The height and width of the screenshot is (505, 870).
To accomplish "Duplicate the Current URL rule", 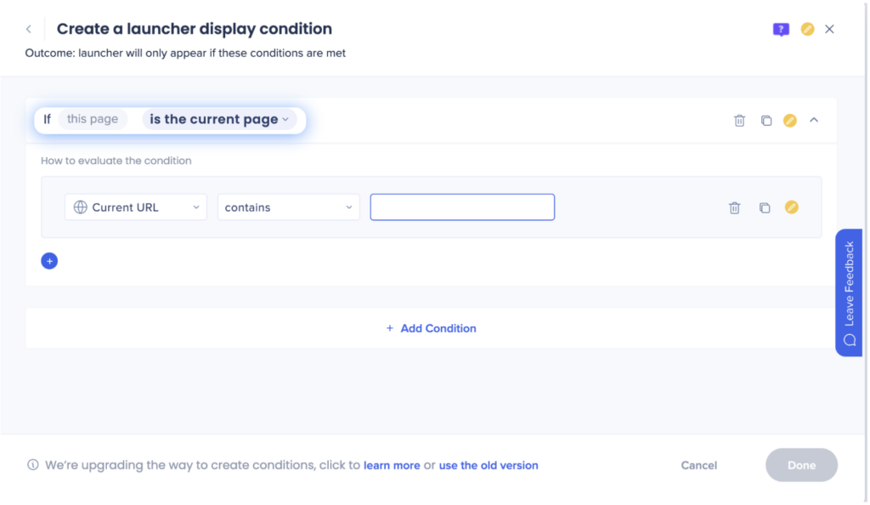I will point(764,207).
